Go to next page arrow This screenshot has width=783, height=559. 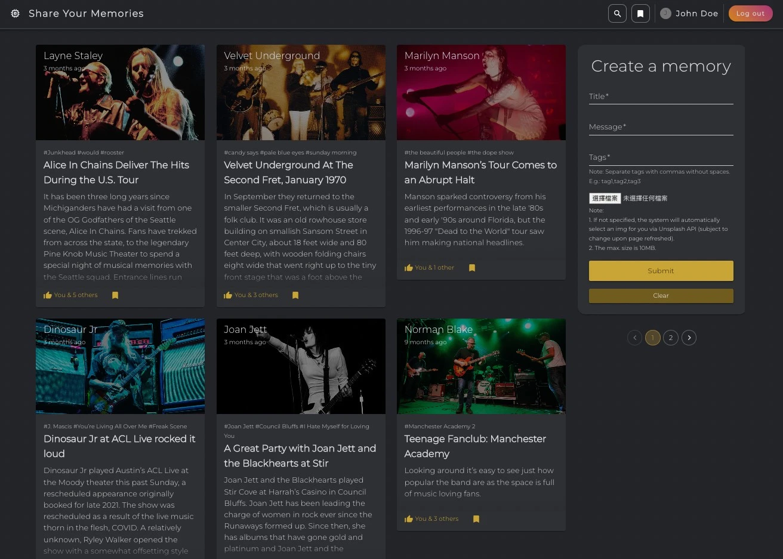coord(689,338)
